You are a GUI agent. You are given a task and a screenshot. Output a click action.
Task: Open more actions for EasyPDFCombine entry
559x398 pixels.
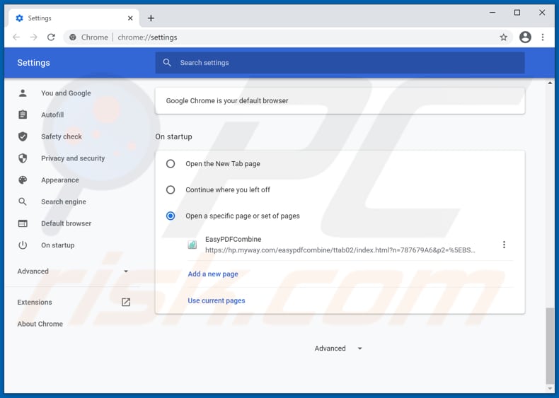[x=504, y=245]
